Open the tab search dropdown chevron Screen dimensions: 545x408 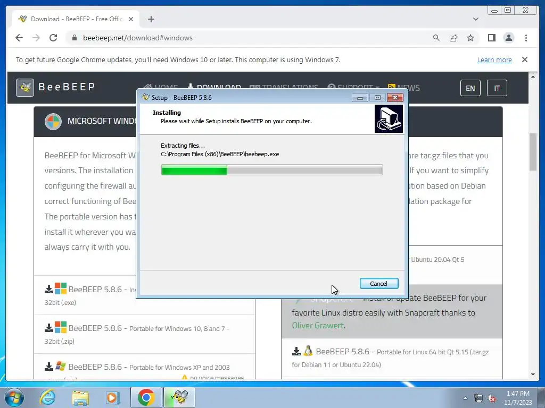click(x=475, y=19)
